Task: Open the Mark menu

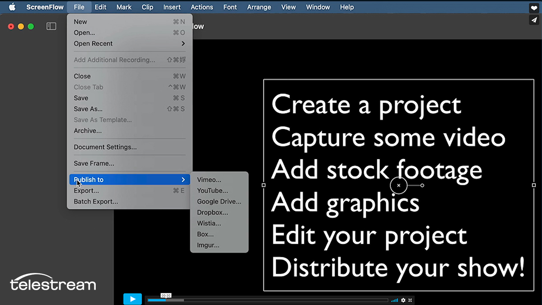Action: point(124,7)
